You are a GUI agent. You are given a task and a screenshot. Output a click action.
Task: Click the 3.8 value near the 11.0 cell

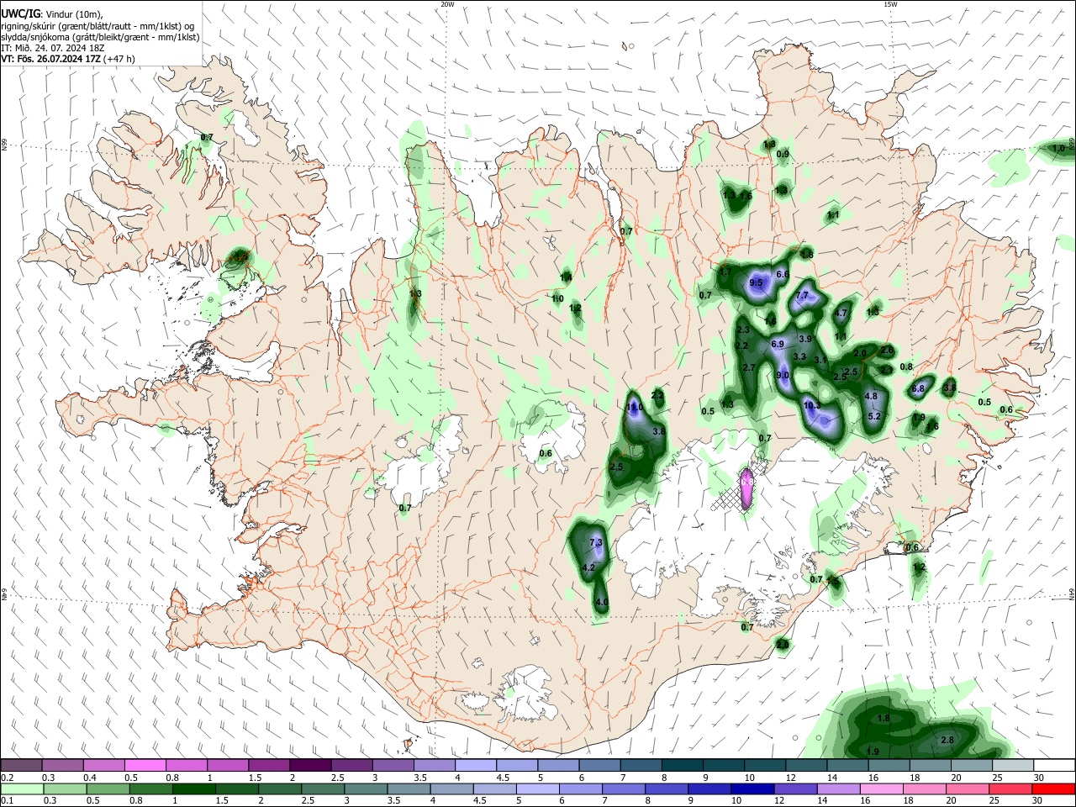pyautogui.click(x=659, y=431)
